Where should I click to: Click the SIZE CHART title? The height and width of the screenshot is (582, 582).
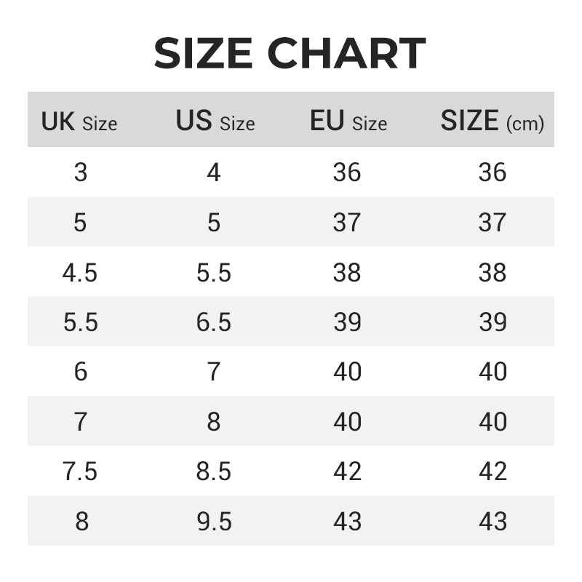[290, 54]
